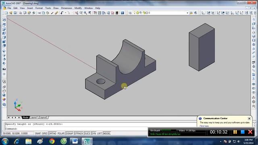The image size is (258, 145).
Task: Click the Copy clipboard icon
Action: click(44, 13)
